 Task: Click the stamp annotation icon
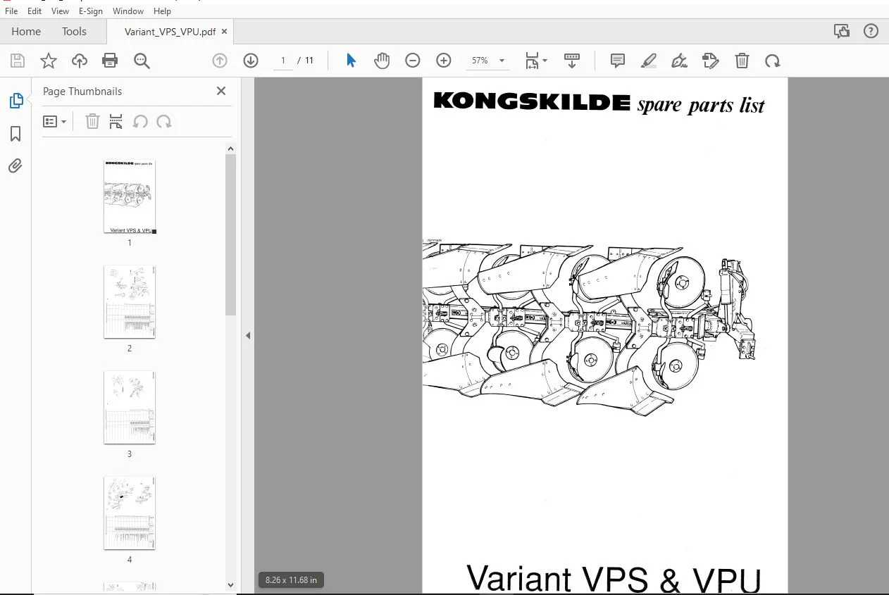pos(711,61)
